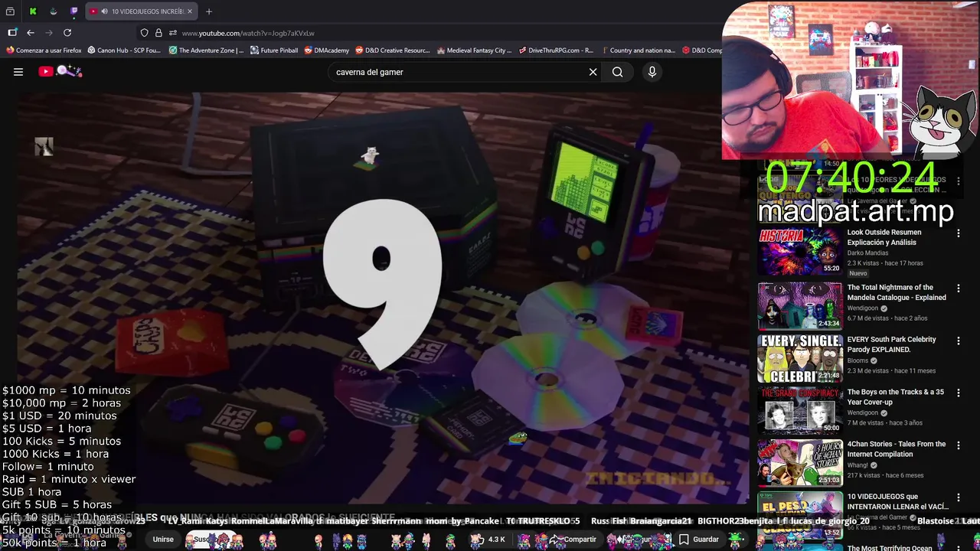Open 'EVERY South Park Celebrity Parody' thumbnail
Viewport: 980px width, 551px height.
pos(799,358)
